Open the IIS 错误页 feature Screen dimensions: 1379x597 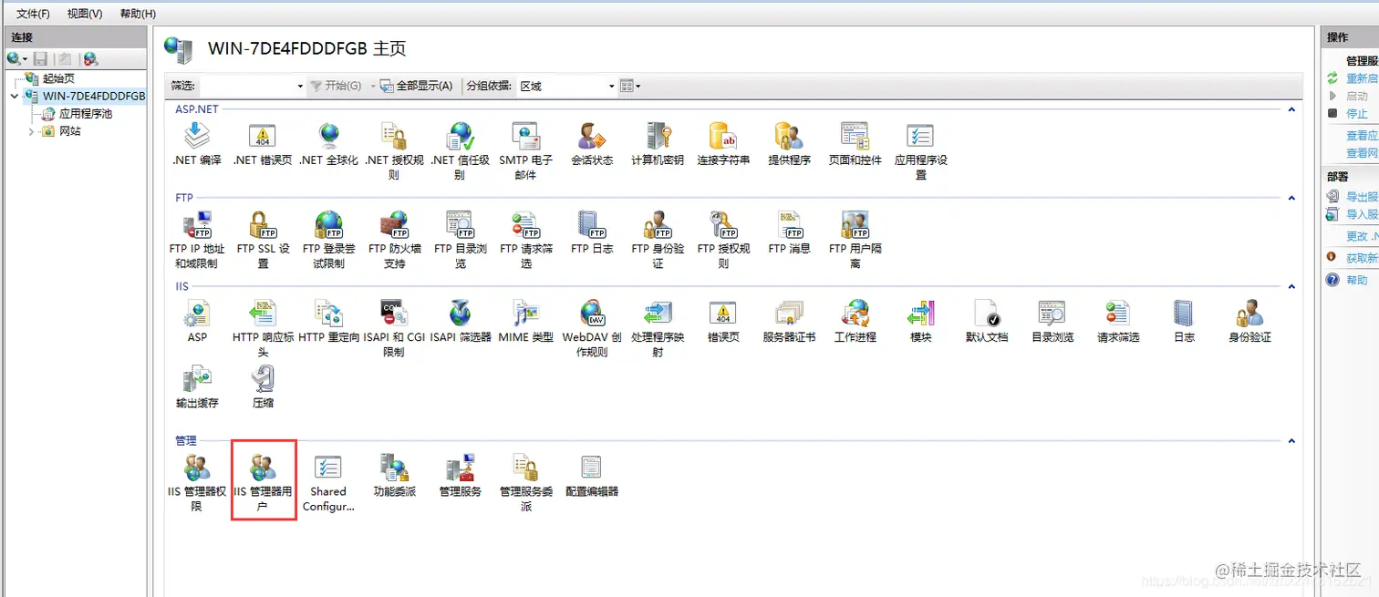723,321
